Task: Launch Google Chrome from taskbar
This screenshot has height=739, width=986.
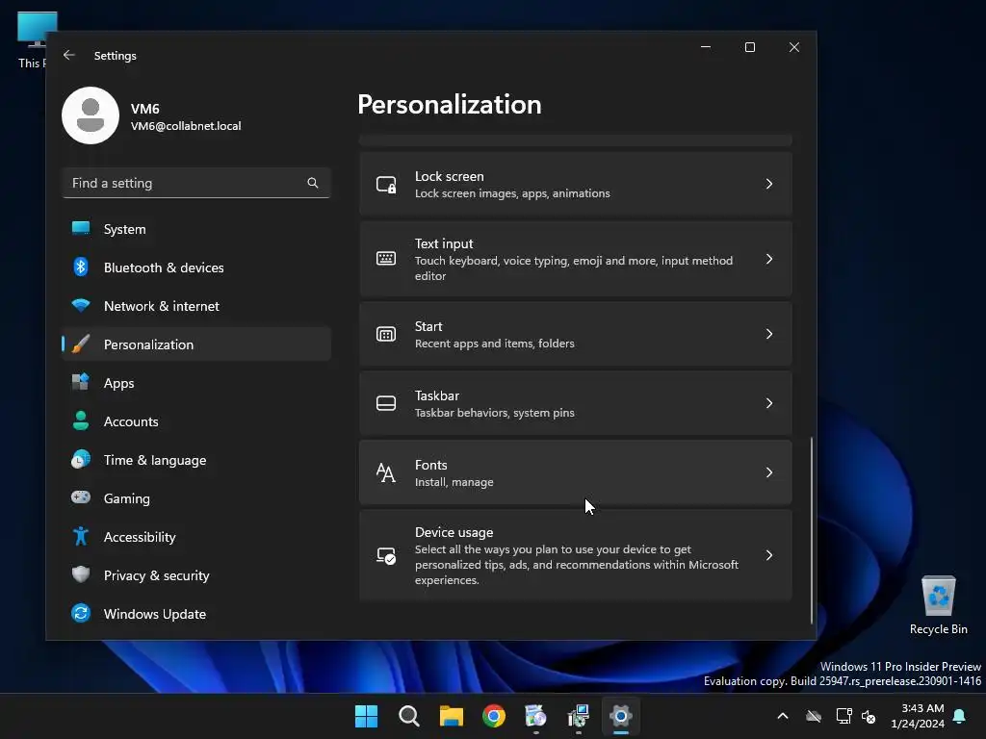Action: 494,716
